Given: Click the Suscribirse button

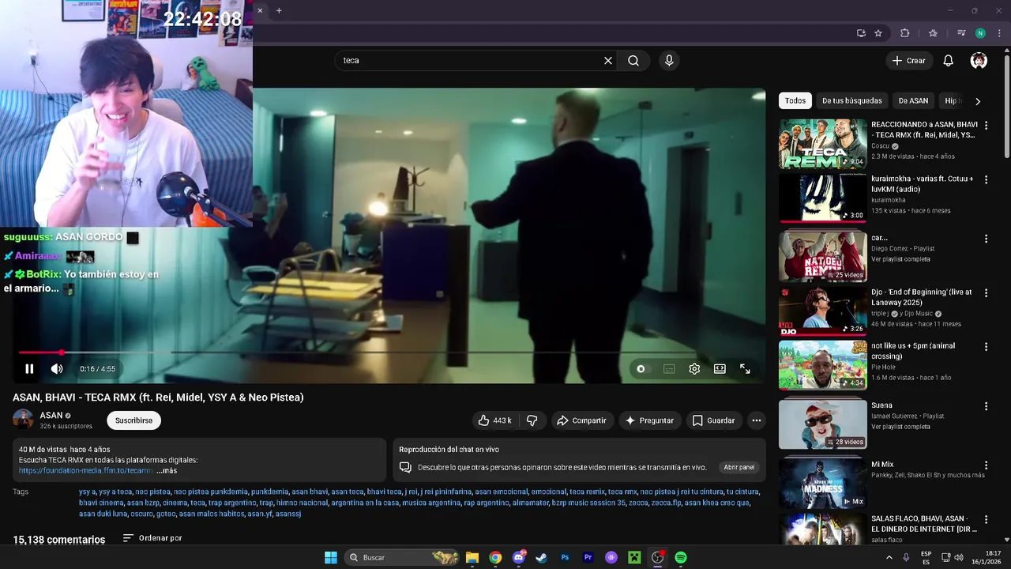Looking at the screenshot, I should tap(133, 420).
